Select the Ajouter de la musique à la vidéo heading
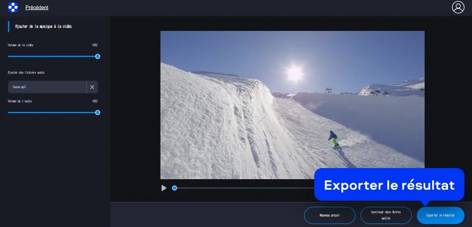This screenshot has height=227, width=472. click(x=43, y=26)
